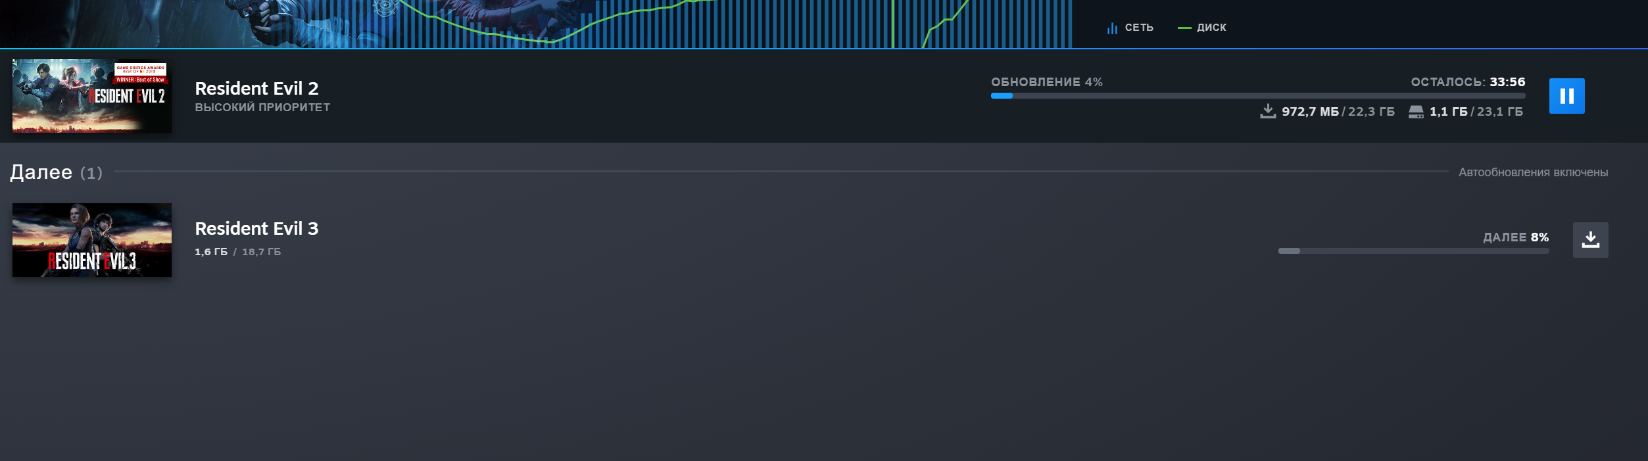The image size is (1648, 461).
Task: Pause the Resident Evil 2 update
Action: pos(1566,96)
